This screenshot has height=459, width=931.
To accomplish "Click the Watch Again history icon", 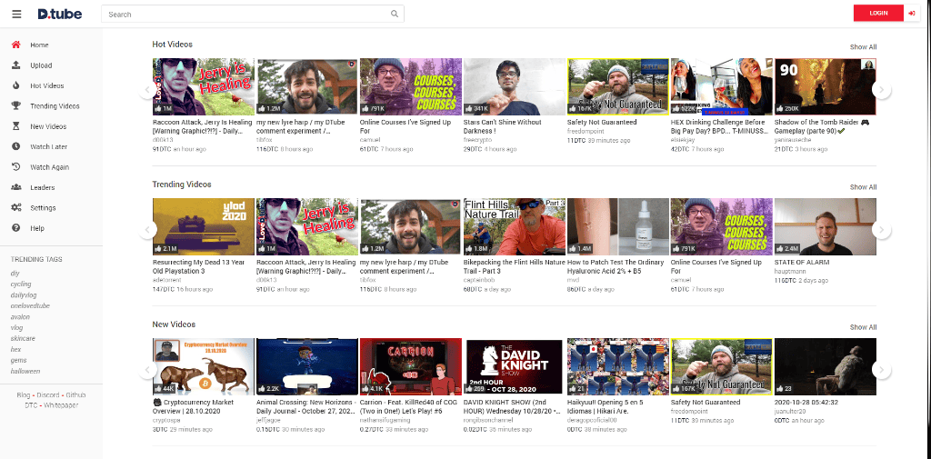I will (16, 167).
